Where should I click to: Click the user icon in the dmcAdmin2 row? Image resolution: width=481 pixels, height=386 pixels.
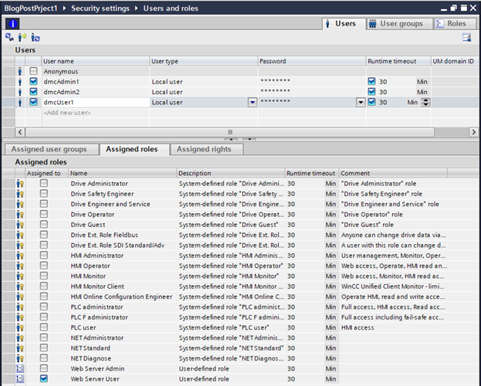pyautogui.click(x=20, y=92)
